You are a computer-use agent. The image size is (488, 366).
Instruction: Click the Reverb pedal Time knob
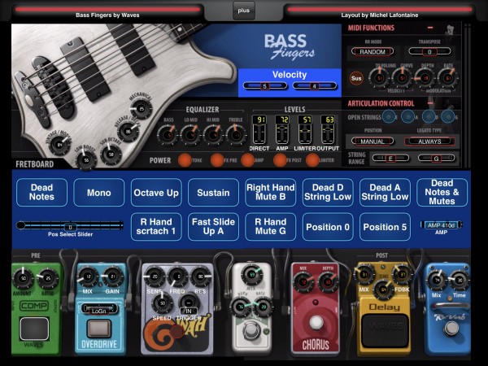[x=460, y=281]
